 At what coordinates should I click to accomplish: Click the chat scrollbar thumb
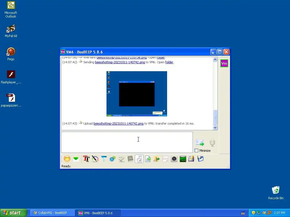(x=215, y=117)
